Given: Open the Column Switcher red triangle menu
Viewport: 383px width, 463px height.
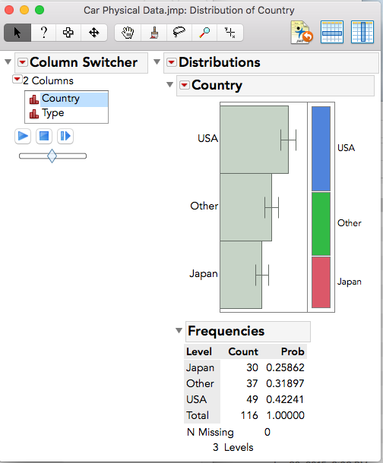Looking at the screenshot, I should click(x=23, y=62).
